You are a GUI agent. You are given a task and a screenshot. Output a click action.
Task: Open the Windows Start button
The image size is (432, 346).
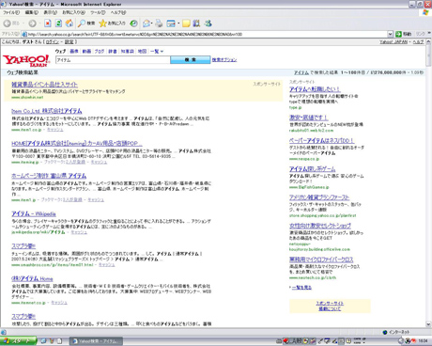pyautogui.click(x=18, y=341)
